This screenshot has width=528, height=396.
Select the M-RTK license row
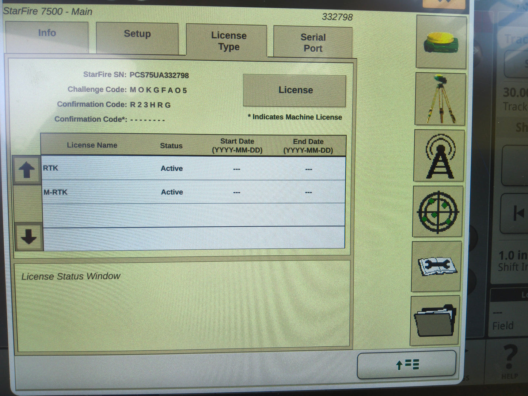pos(194,192)
